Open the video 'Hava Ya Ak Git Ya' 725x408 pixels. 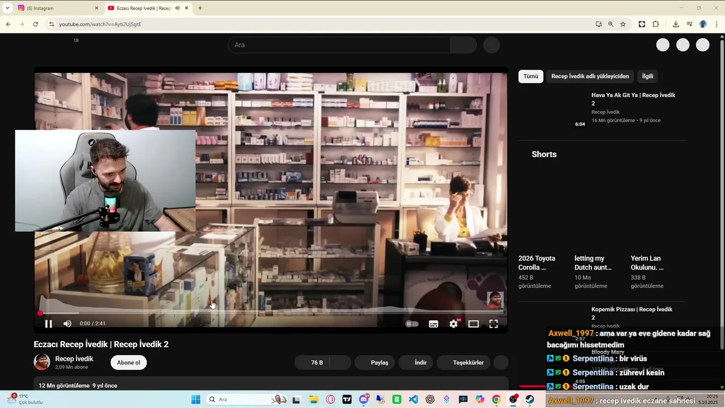coord(633,99)
